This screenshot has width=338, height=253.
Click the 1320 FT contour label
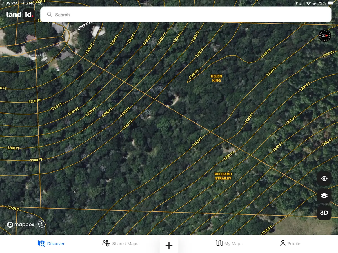[267, 230]
